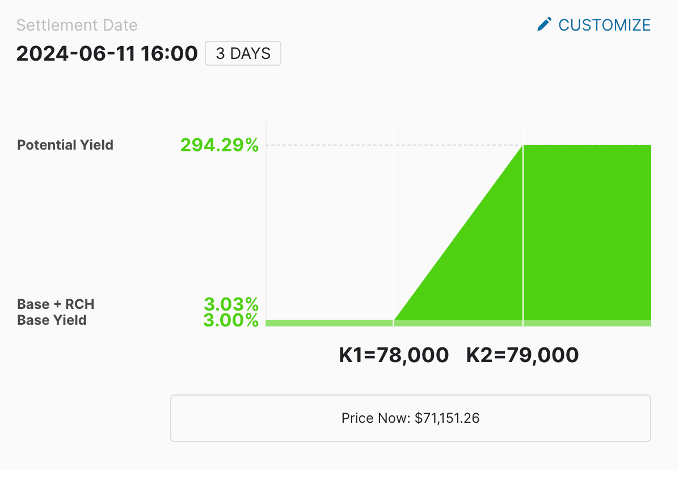Viewport: 700px width, 484px height.
Task: Click the flat green plateau right of K2
Action: (x=587, y=232)
